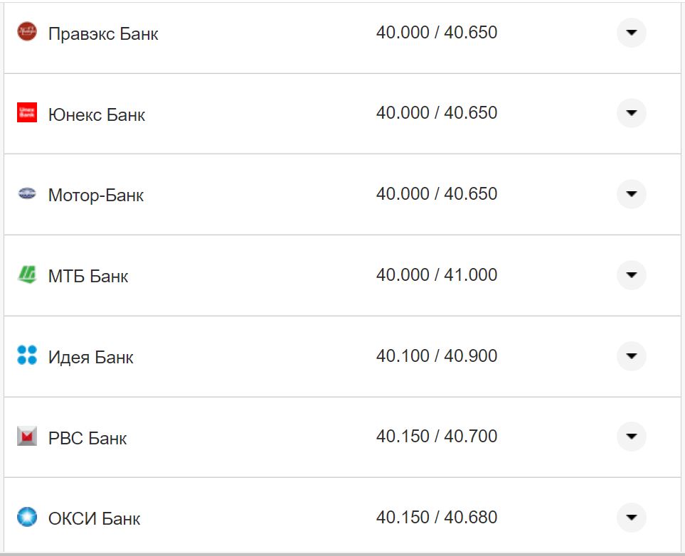Image resolution: width=685 pixels, height=556 pixels.
Task: Select the Юнекс Банк name text
Action: coord(97,114)
